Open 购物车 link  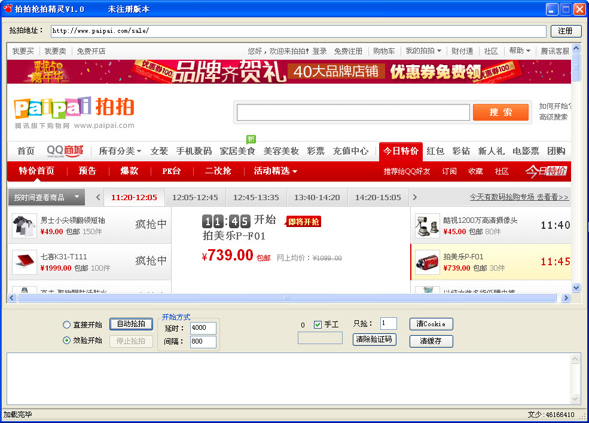(x=384, y=51)
